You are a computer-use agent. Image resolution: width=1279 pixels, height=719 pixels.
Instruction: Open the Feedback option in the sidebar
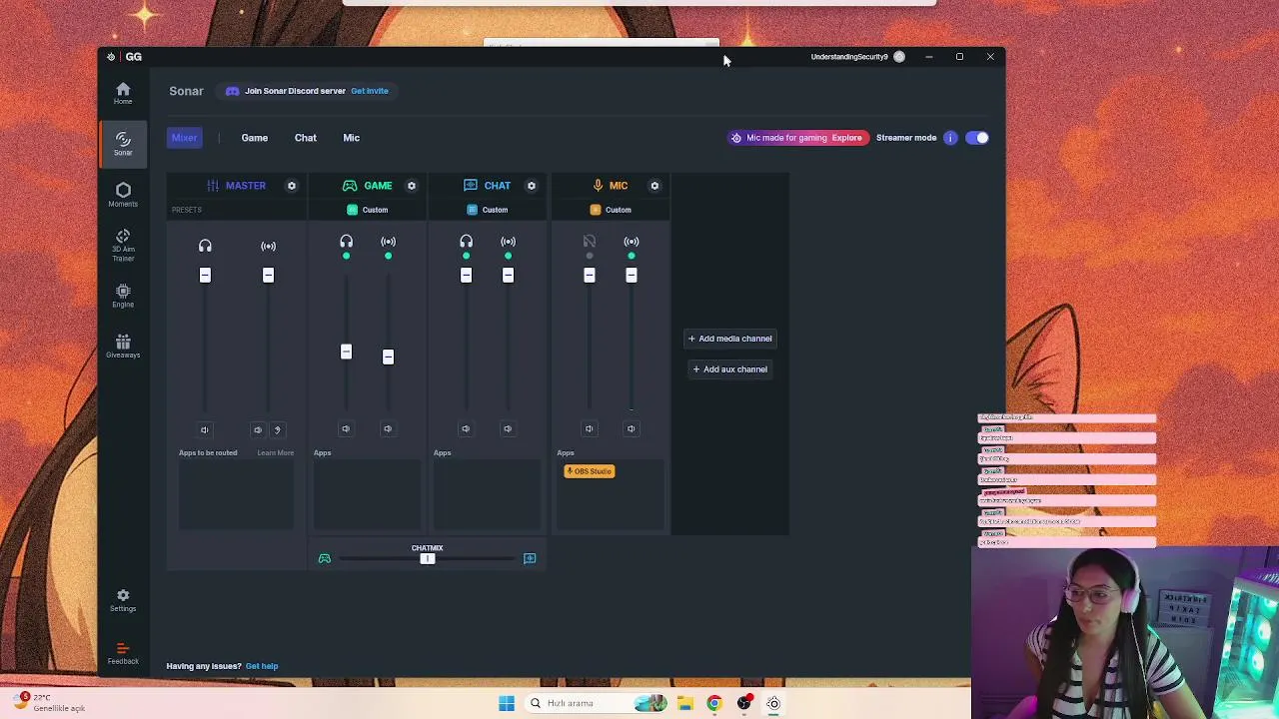click(123, 653)
